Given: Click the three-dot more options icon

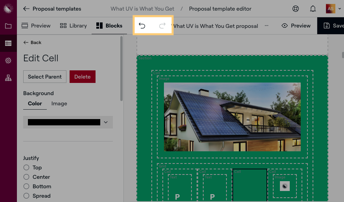Looking at the screenshot, I should 267,26.
